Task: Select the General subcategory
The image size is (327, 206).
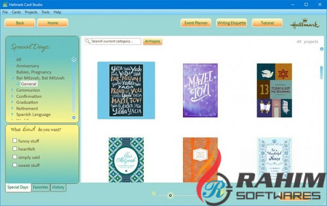Action: tap(28, 84)
